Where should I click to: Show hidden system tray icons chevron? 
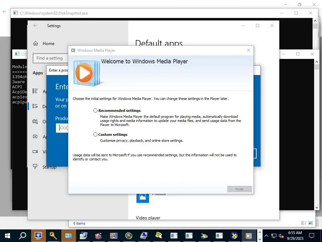(x=266, y=236)
